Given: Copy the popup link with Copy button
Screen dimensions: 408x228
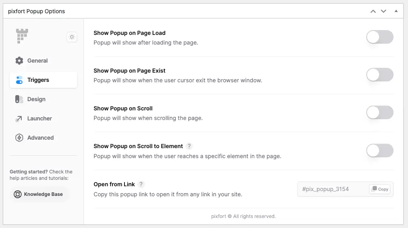Looking at the screenshot, I should [380, 189].
